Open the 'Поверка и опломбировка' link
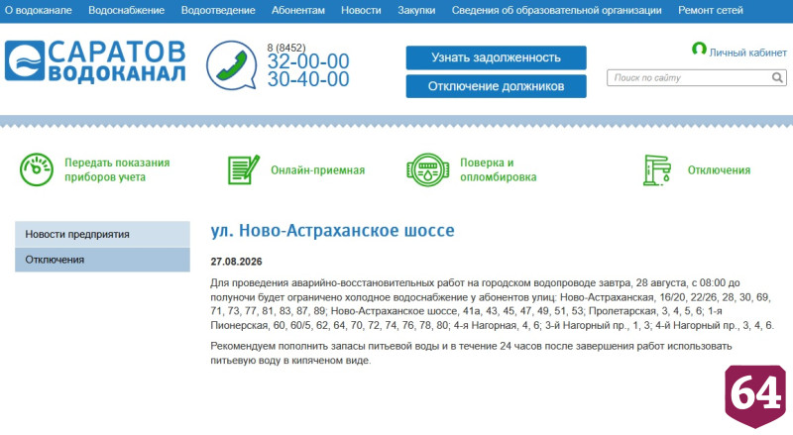This screenshot has height=435, width=793. coord(499,169)
